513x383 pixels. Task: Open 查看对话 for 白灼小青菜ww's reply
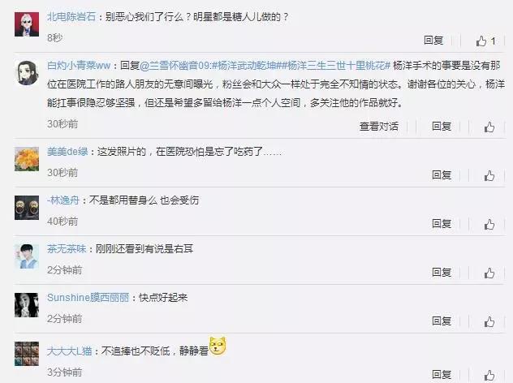pyautogui.click(x=379, y=127)
